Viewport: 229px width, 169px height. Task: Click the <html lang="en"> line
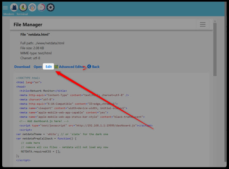coord(29,82)
